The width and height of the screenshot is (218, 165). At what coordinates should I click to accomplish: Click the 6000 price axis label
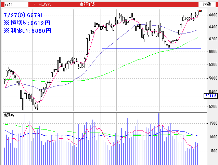[x=213, y=52]
